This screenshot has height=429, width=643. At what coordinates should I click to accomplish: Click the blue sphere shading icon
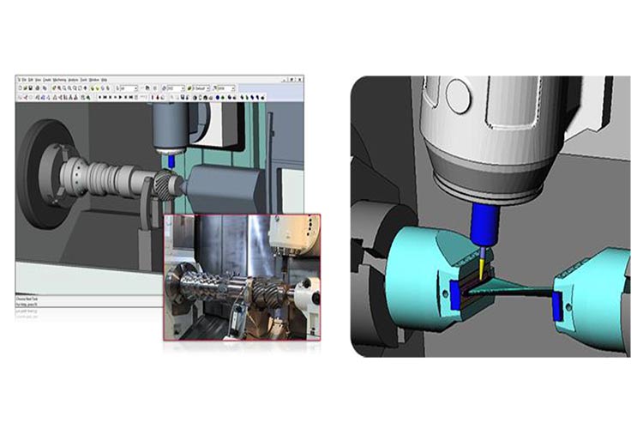218,98
